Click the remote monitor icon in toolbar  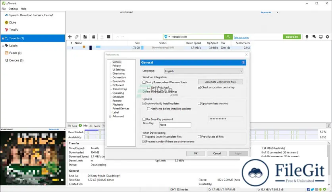(321, 37)
